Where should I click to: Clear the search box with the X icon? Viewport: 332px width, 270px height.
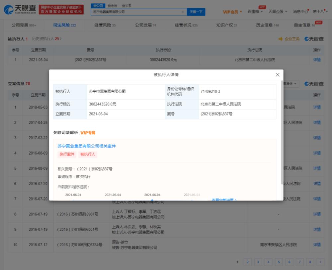183,12
